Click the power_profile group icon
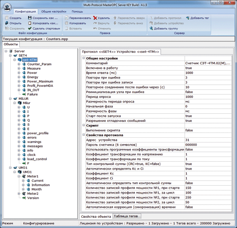 24,133
